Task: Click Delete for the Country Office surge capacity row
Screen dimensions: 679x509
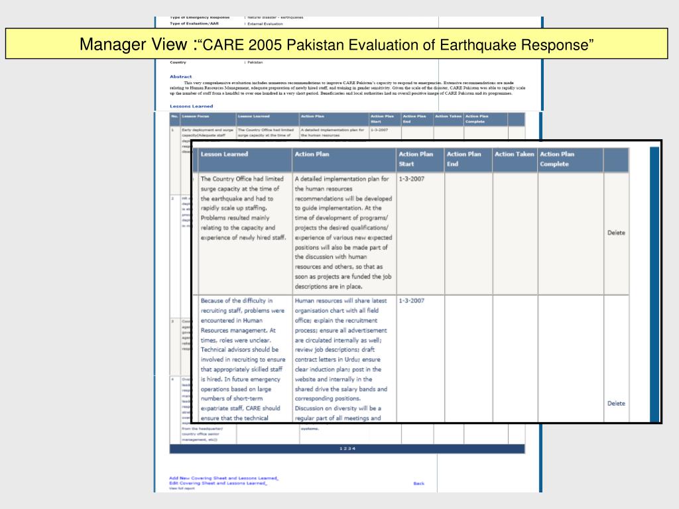Action: 616,233
